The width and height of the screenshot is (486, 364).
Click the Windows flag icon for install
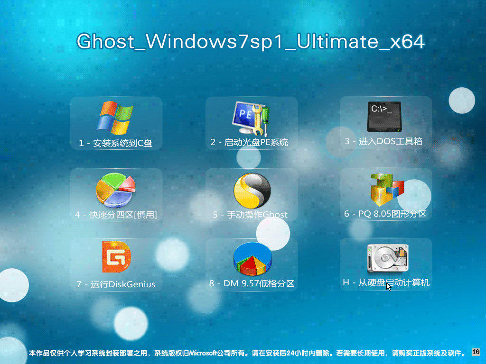(115, 118)
